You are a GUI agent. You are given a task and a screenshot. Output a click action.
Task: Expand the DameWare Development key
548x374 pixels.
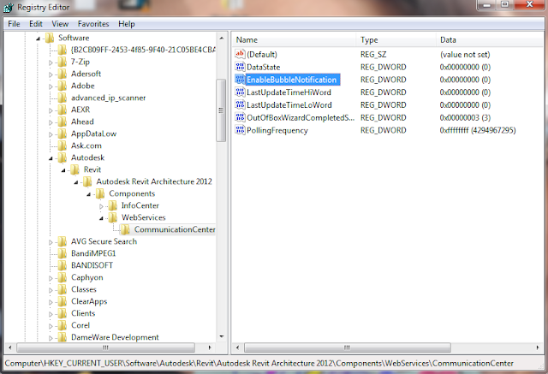coord(51,338)
